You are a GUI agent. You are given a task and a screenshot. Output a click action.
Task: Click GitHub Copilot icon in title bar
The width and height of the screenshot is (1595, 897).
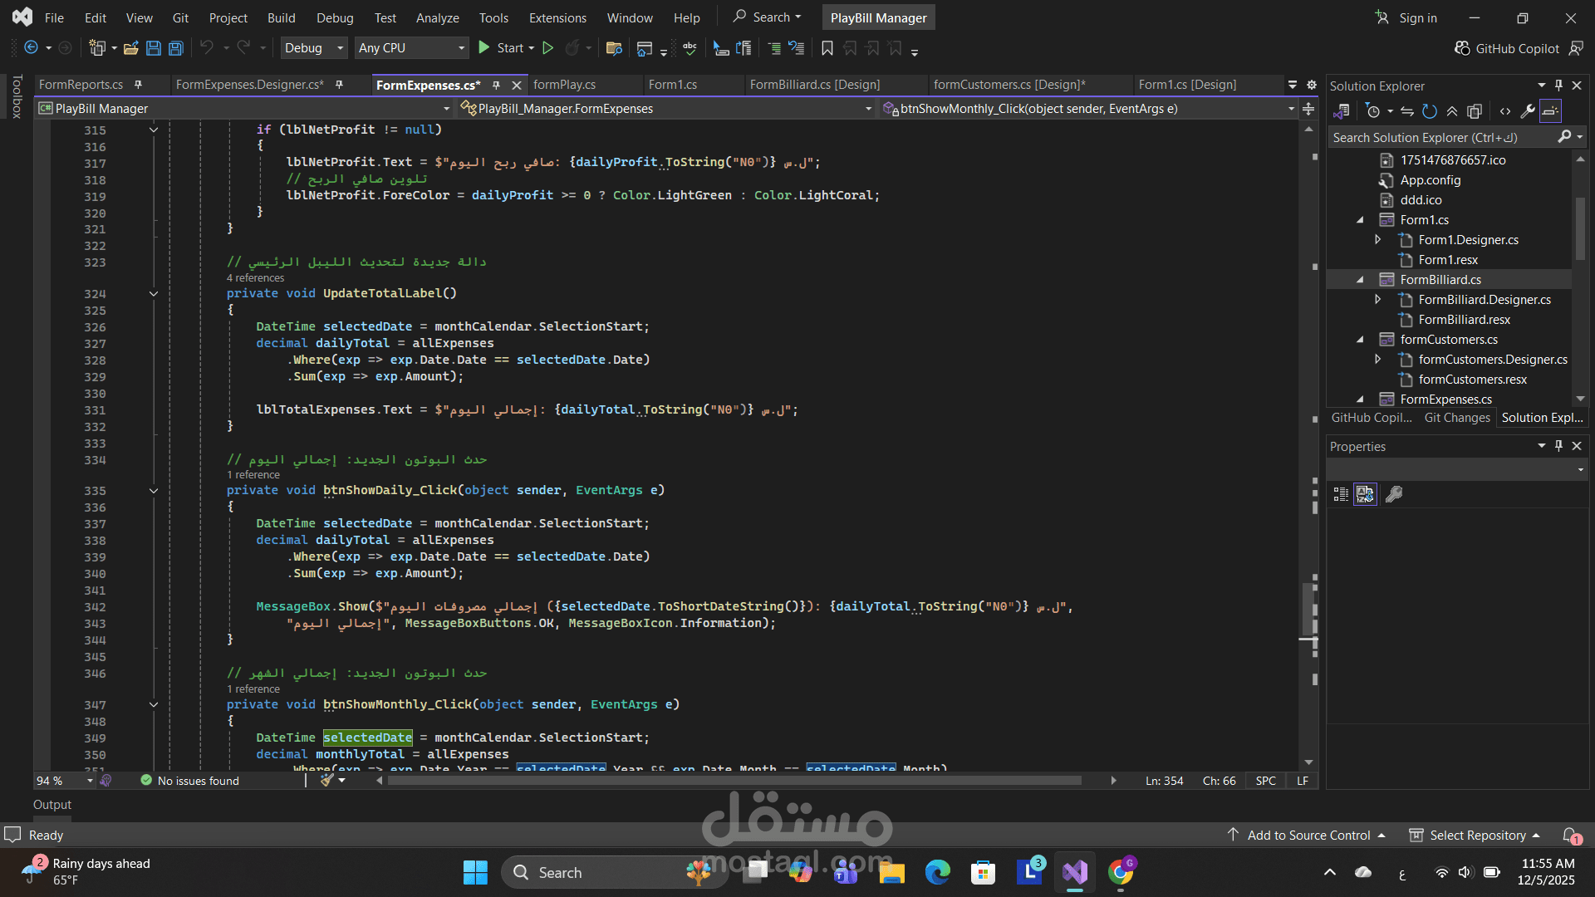tap(1462, 48)
